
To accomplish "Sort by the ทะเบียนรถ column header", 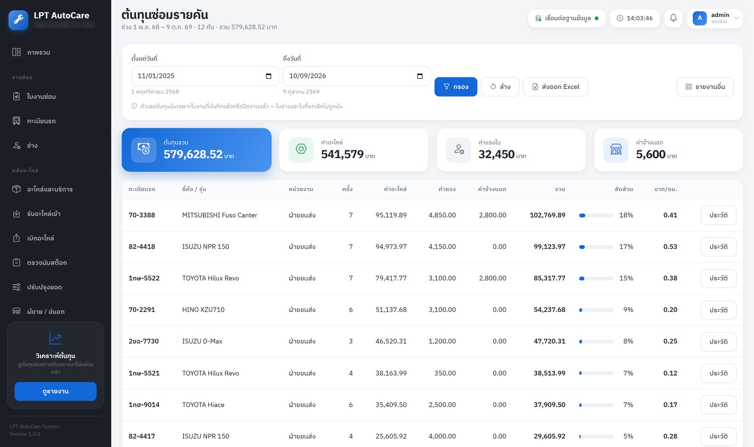I will (142, 189).
